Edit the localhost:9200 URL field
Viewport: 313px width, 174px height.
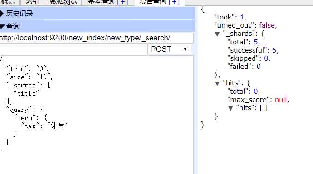click(97, 38)
